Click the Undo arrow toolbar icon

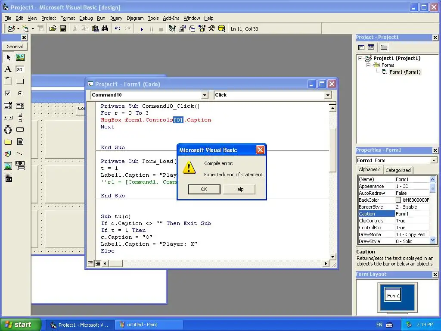pyautogui.click(x=118, y=28)
